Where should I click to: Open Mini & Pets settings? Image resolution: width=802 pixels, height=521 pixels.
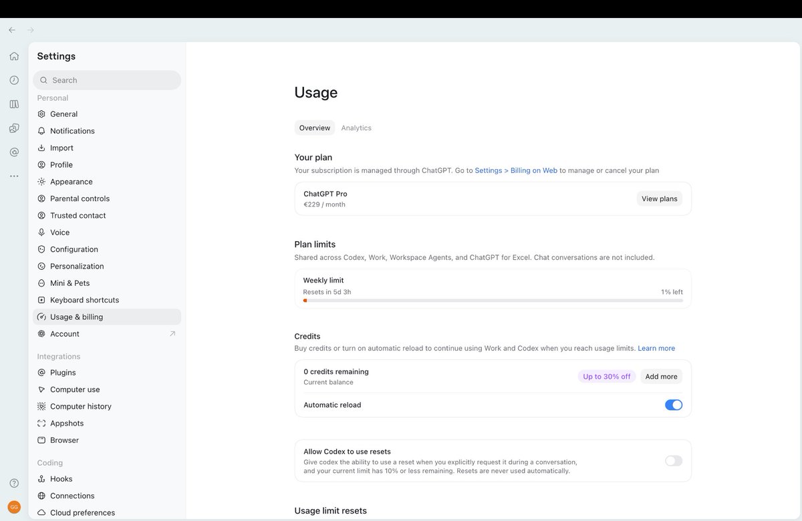coord(107,283)
